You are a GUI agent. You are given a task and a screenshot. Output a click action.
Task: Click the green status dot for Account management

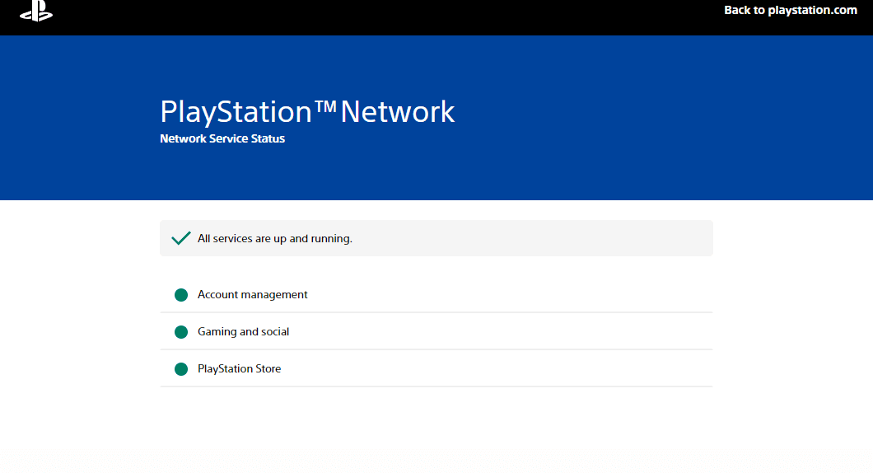pyautogui.click(x=181, y=295)
